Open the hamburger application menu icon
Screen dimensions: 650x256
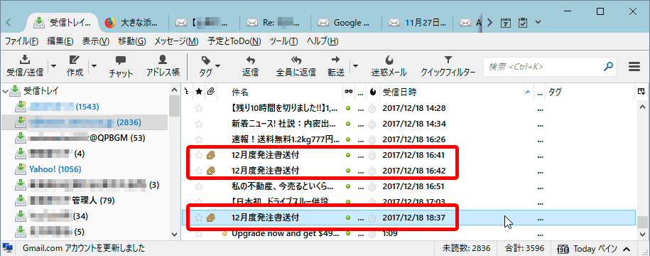point(634,67)
